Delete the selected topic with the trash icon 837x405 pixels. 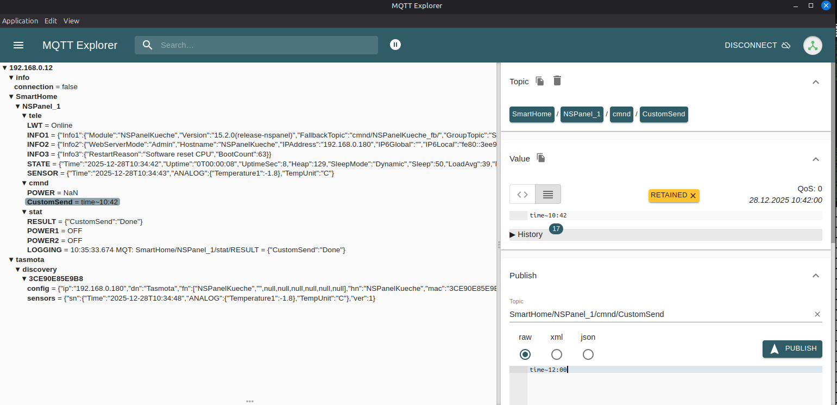pyautogui.click(x=557, y=81)
